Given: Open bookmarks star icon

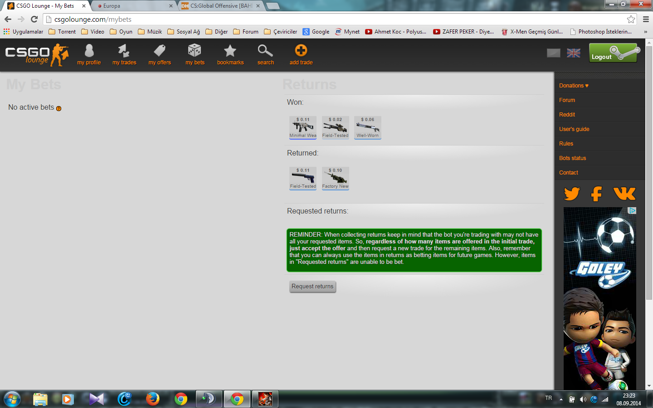Looking at the screenshot, I should [x=230, y=50].
